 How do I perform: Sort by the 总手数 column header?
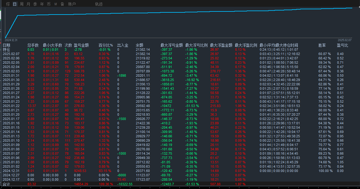[33, 45]
